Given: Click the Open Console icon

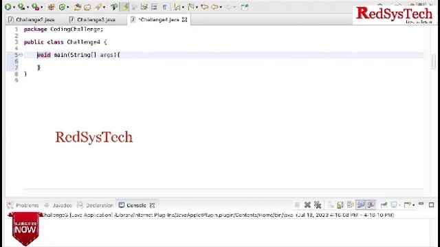Looking at the screenshot, I should pyautogui.click(x=408, y=205).
